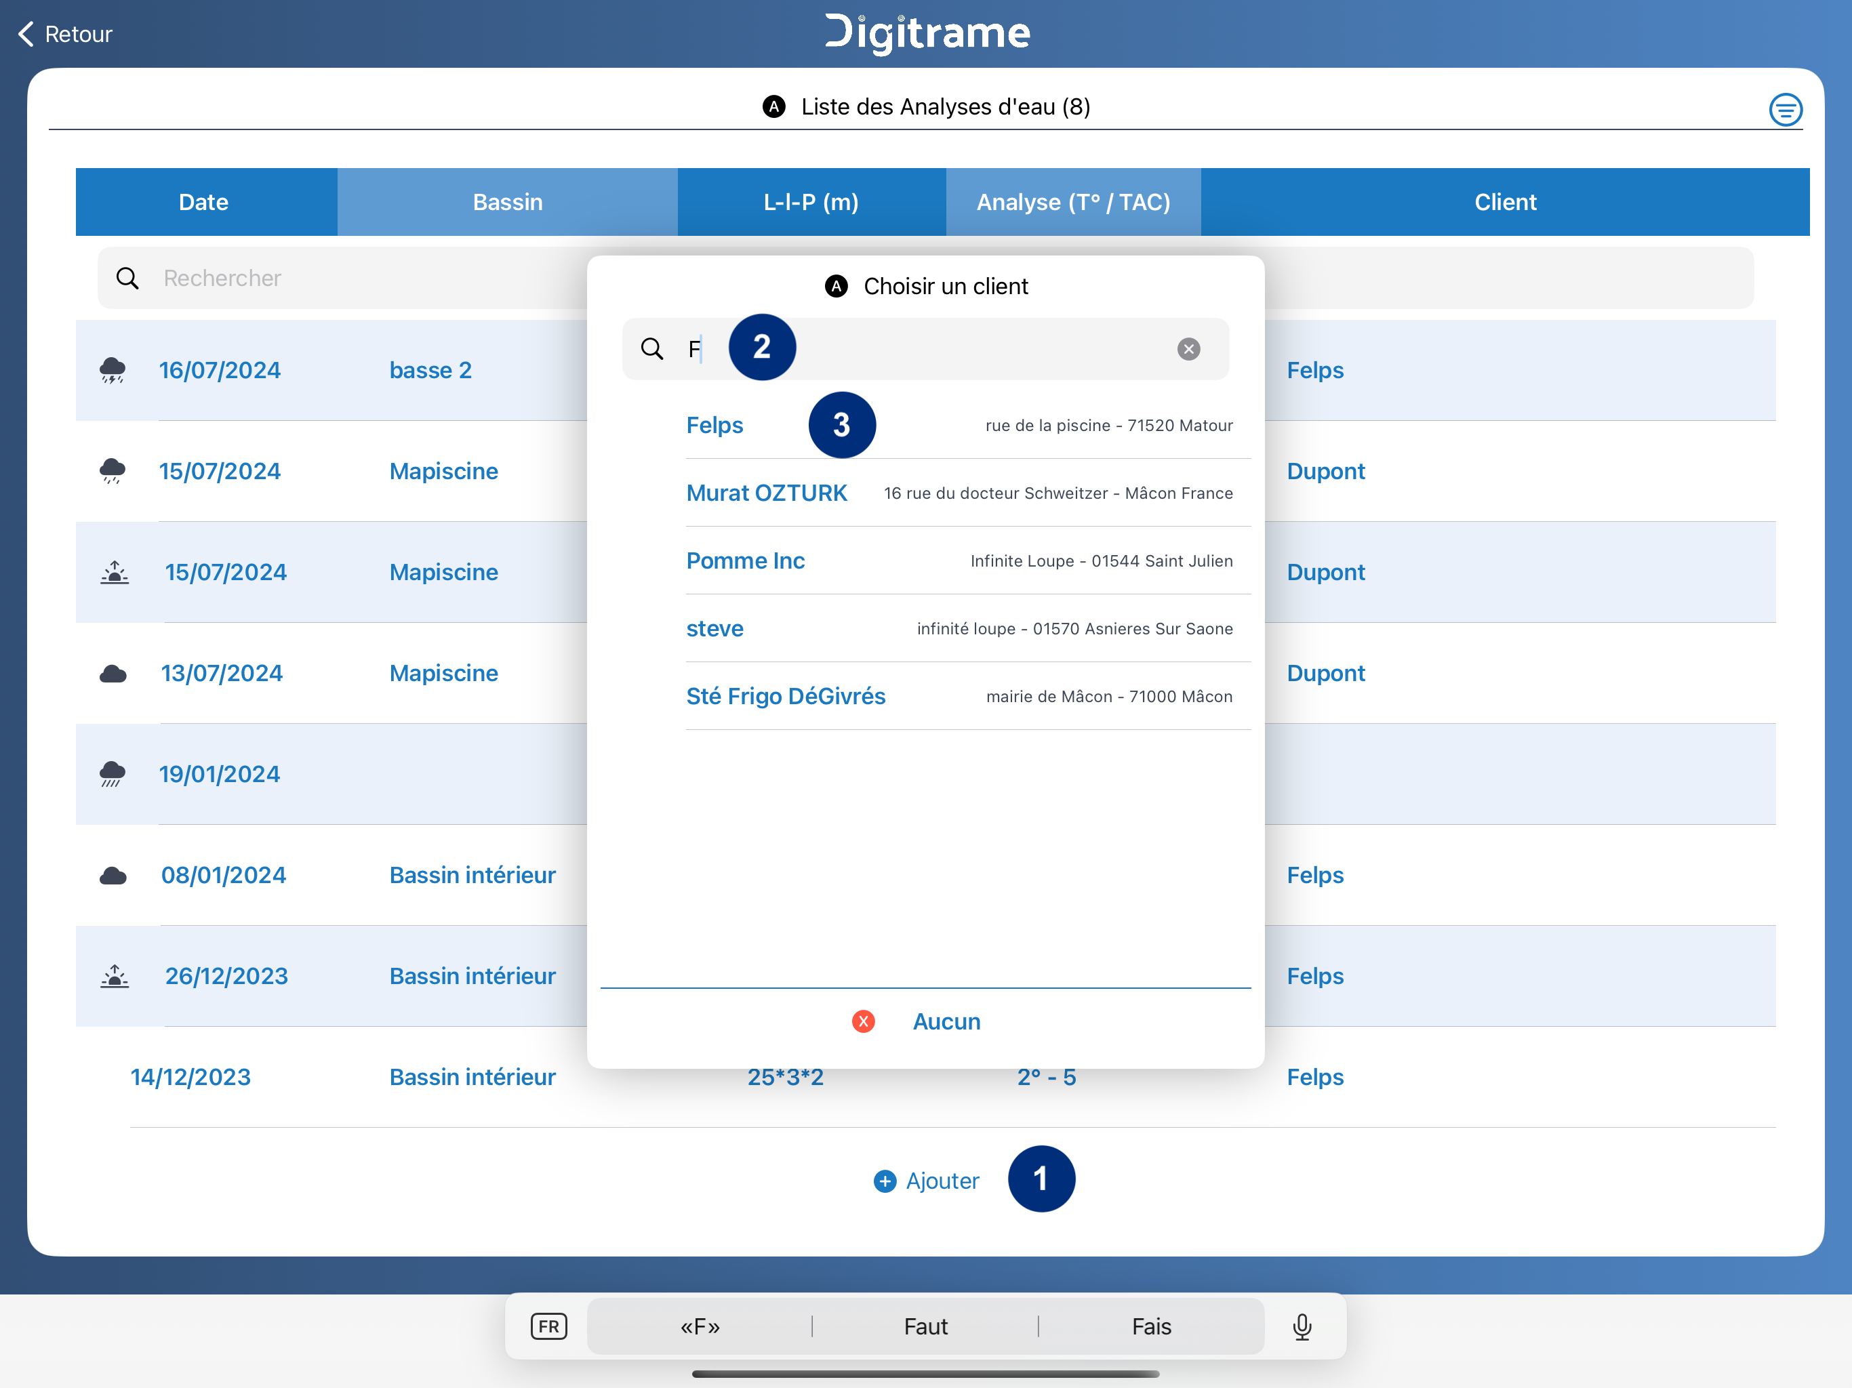Click the red X icon next to Aucun
The width and height of the screenshot is (1852, 1388).
[863, 1021]
